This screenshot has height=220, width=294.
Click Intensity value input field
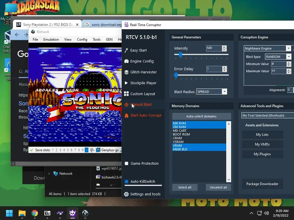[214, 48]
